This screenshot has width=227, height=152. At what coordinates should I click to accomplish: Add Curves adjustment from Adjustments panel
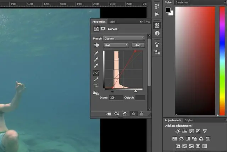(191, 131)
